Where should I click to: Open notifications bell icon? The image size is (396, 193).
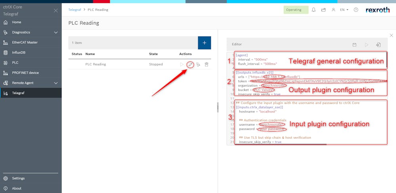coord(314,10)
